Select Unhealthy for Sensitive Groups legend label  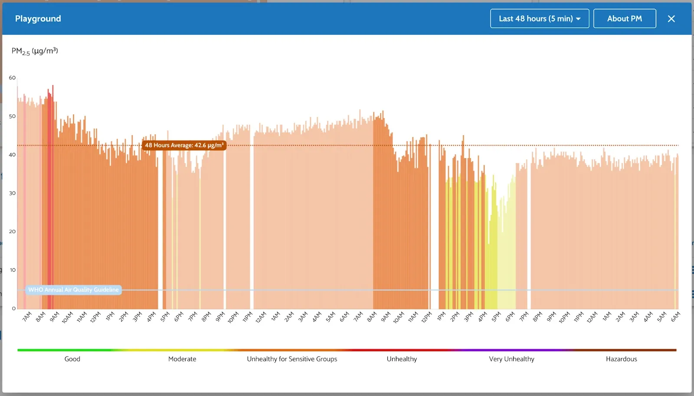(x=292, y=359)
